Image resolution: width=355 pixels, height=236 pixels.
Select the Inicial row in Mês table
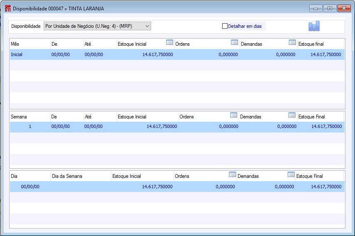coord(177,54)
